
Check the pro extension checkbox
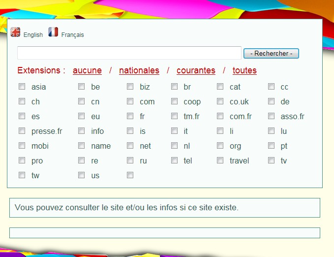22,161
